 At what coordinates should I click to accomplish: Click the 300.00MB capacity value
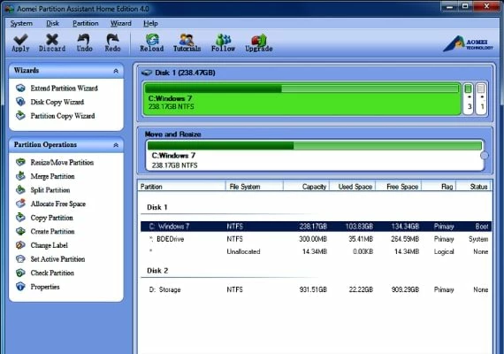click(x=313, y=239)
